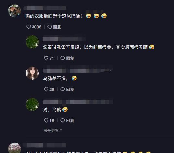Like the 对，乌鸦 comment with 18 likes

46,120
